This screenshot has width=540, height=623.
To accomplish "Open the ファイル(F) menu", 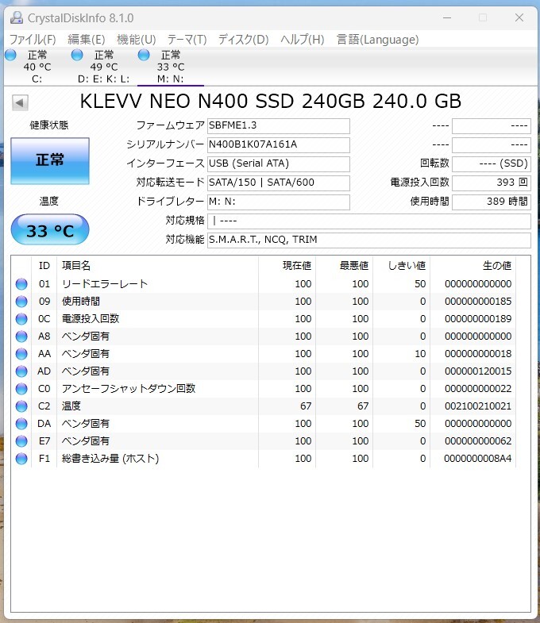I will (x=33, y=40).
